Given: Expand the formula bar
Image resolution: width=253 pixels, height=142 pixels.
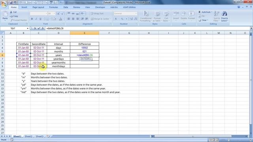Looking at the screenshot, I should click(x=251, y=28).
